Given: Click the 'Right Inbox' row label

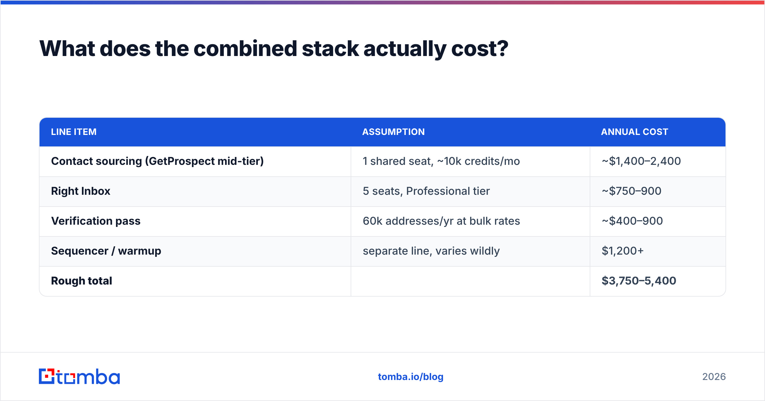Looking at the screenshot, I should 81,191.
